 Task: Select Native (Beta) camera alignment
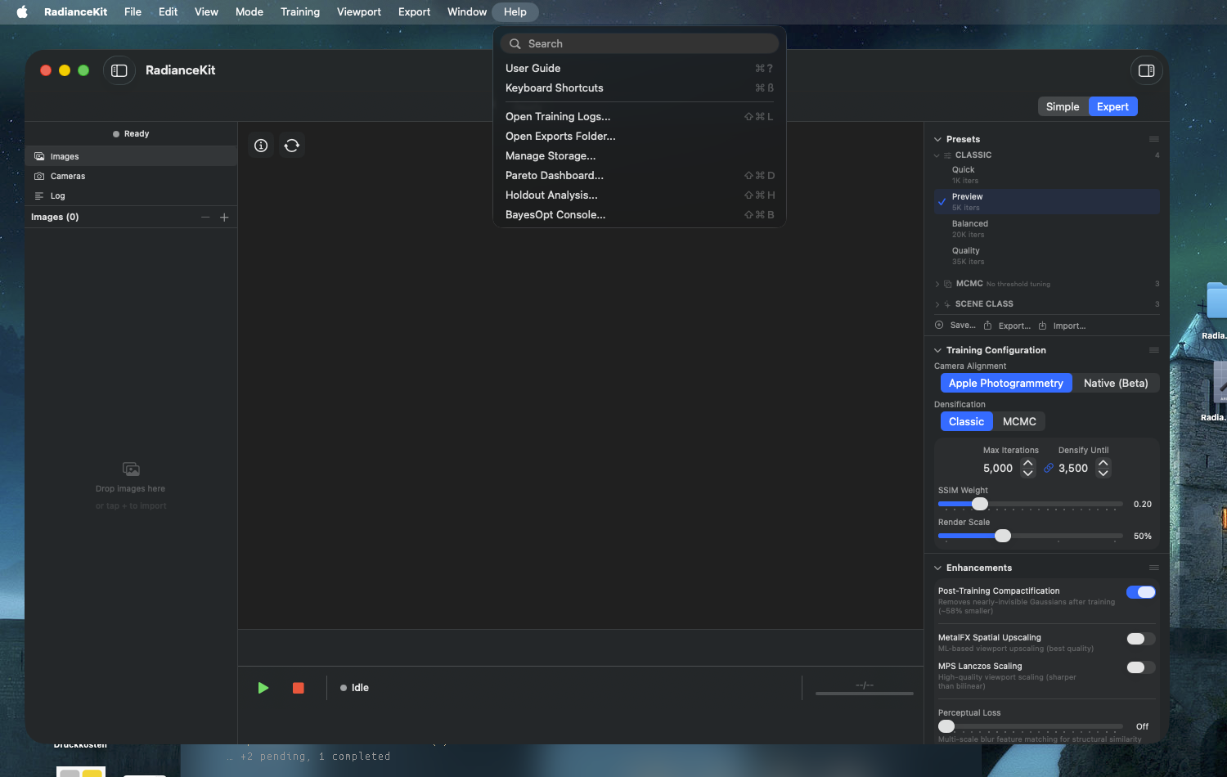[1116, 383]
